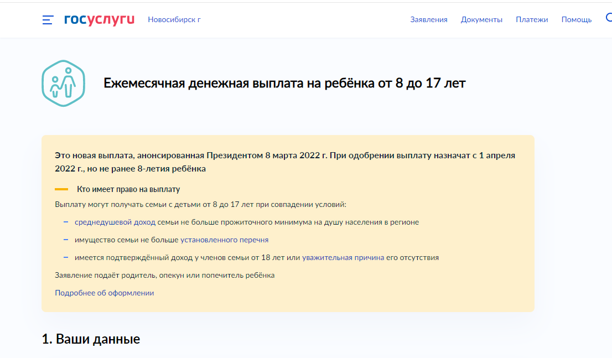This screenshot has height=358, width=612.
Task: Click the section heading 1. Ваши данные
Action: (91, 339)
